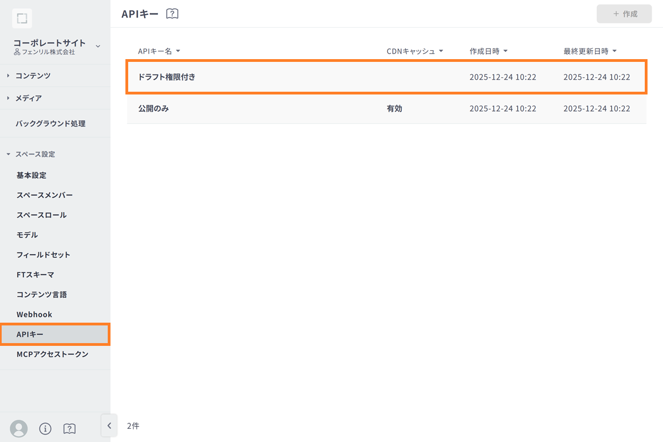Sort by CDNキャッシュ column
Image resolution: width=663 pixels, height=442 pixels.
415,51
